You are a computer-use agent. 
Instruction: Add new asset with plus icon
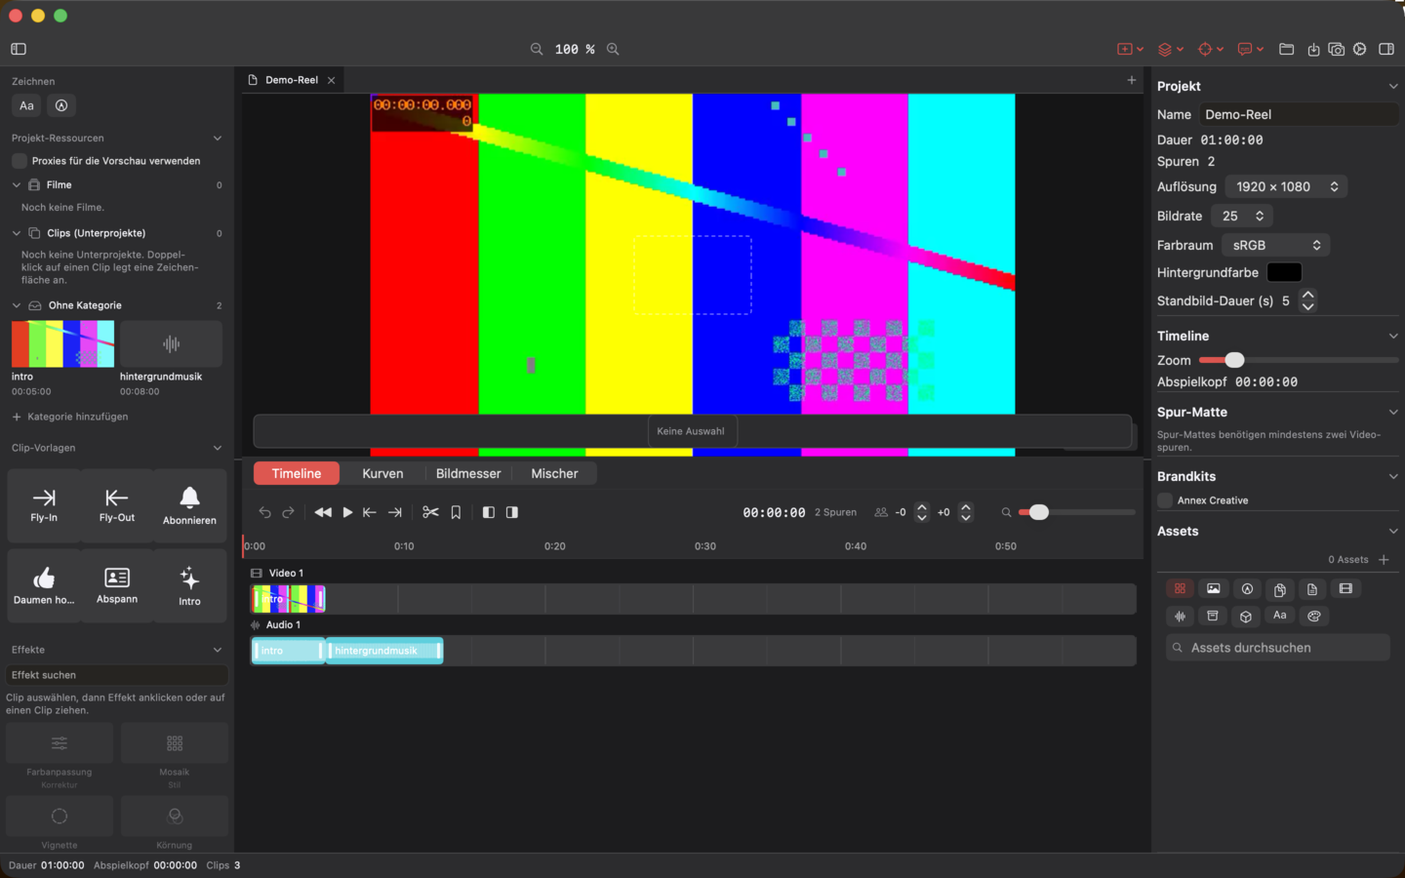point(1384,559)
